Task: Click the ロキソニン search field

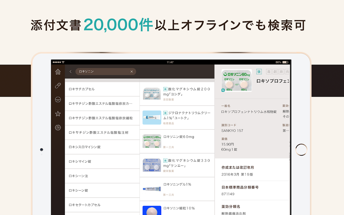Action: [106, 71]
